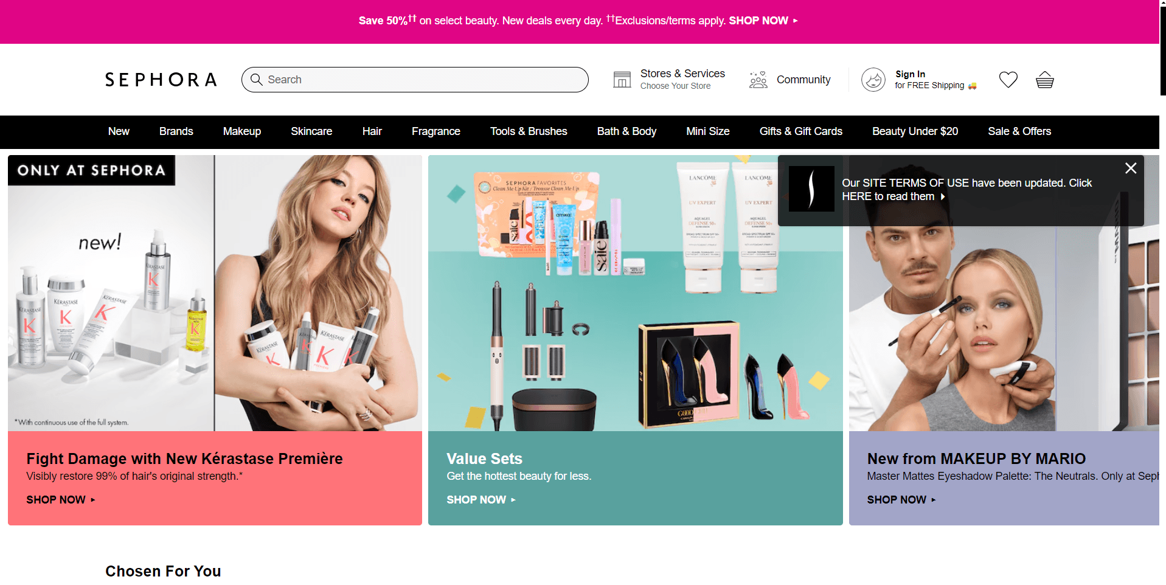Click Sign In for FREE Shipping
Screen dimensions: 1166x585
point(935,80)
